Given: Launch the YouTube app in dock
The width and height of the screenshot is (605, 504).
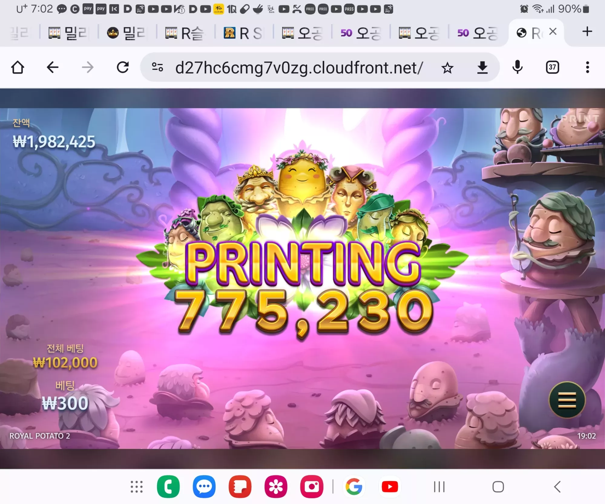Looking at the screenshot, I should pyautogui.click(x=390, y=487).
